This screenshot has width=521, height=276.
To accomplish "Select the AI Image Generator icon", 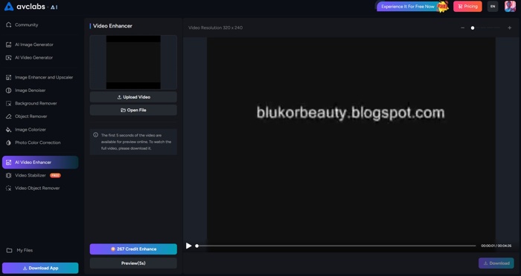I will pos(9,45).
